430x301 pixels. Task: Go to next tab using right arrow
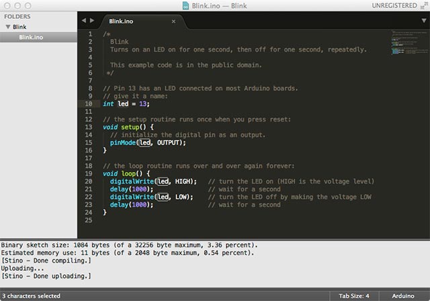tap(92, 21)
